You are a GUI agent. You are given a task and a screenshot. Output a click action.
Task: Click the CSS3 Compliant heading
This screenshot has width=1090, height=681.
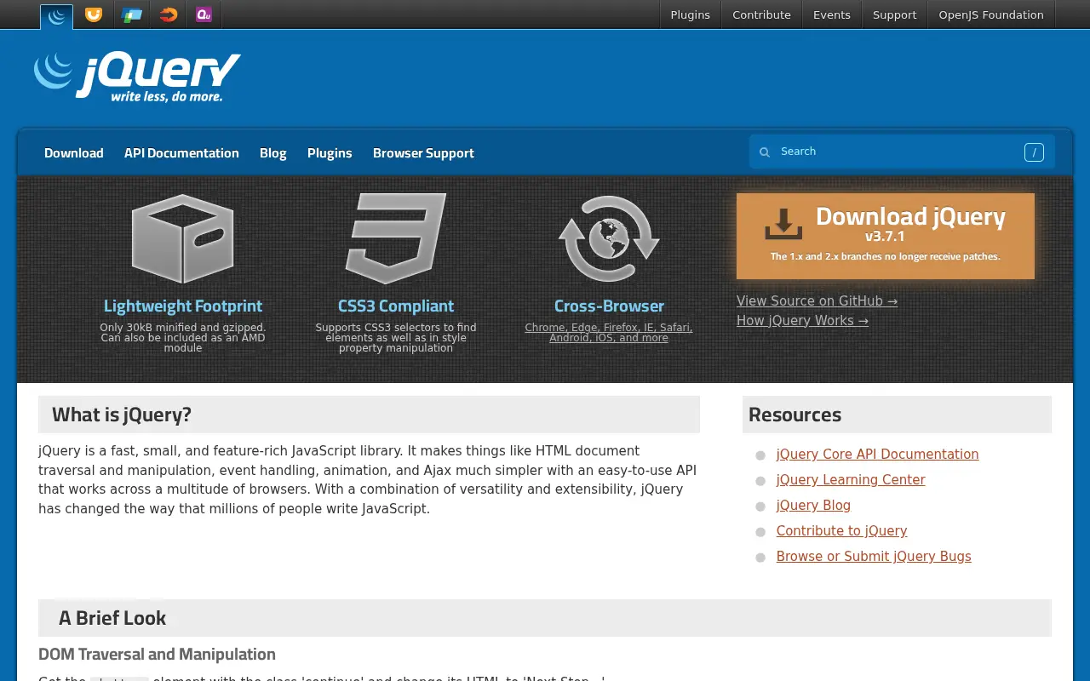(396, 306)
